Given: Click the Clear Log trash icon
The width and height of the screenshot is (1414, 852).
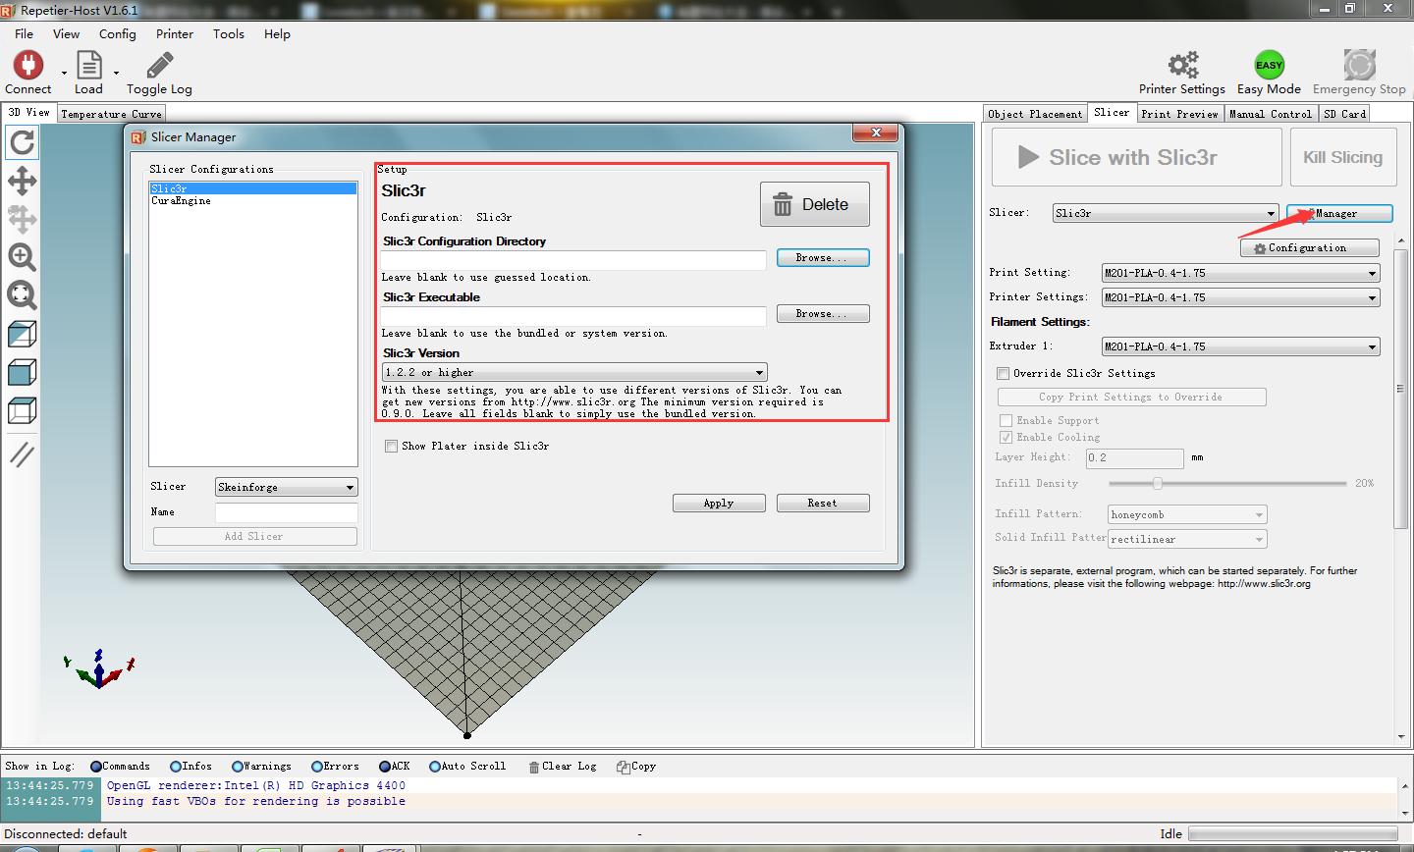Looking at the screenshot, I should pyautogui.click(x=534, y=767).
